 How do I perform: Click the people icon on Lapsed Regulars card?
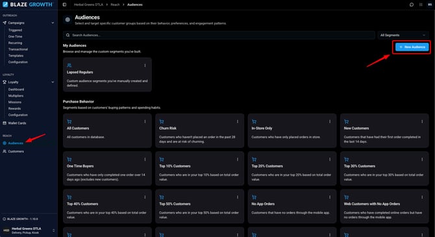tap(69, 66)
